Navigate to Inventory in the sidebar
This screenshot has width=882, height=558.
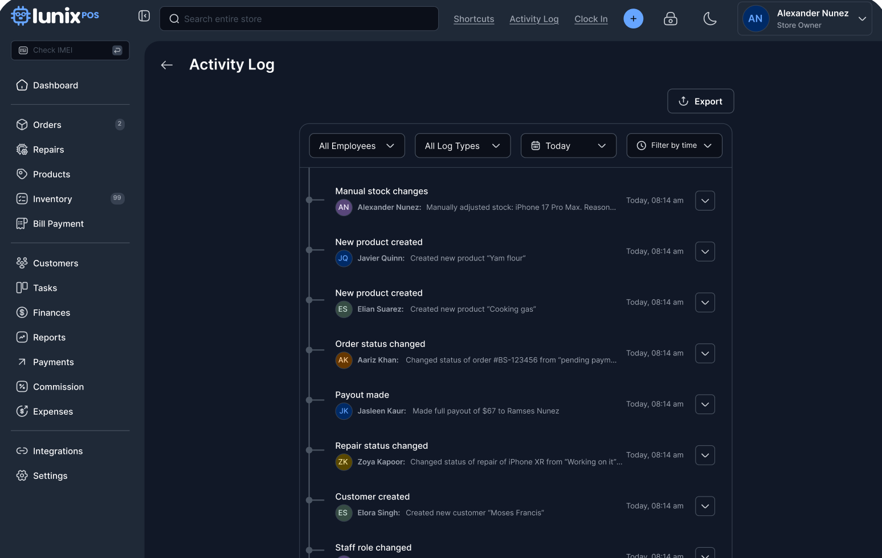(52, 199)
